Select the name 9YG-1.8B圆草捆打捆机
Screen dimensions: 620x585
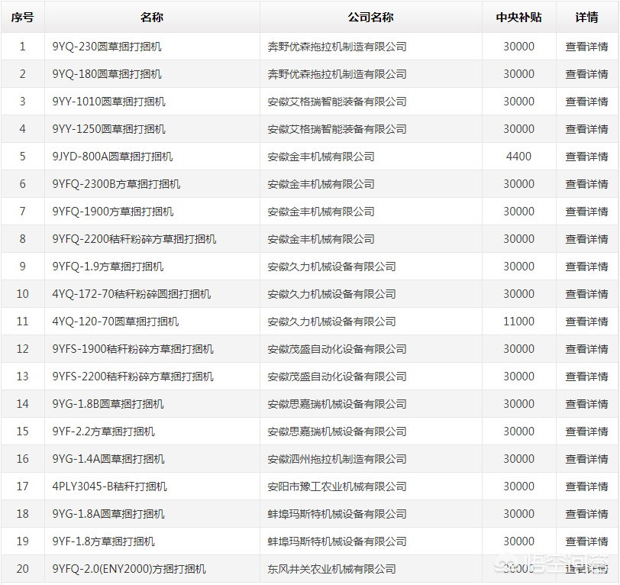coord(108,404)
